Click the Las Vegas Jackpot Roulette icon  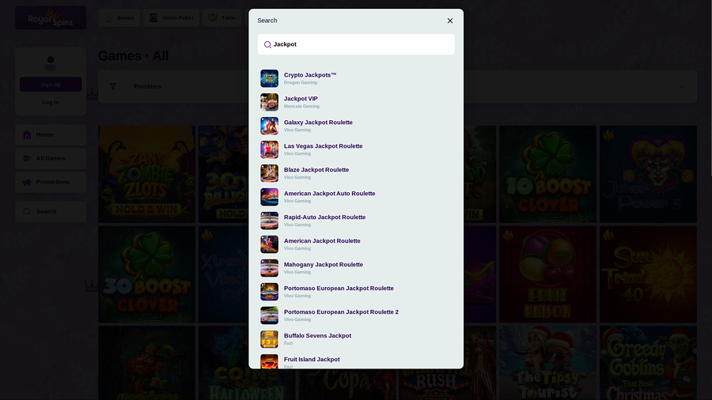click(269, 149)
